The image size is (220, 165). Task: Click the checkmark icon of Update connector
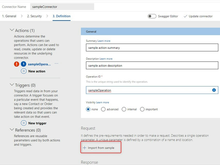185,16
